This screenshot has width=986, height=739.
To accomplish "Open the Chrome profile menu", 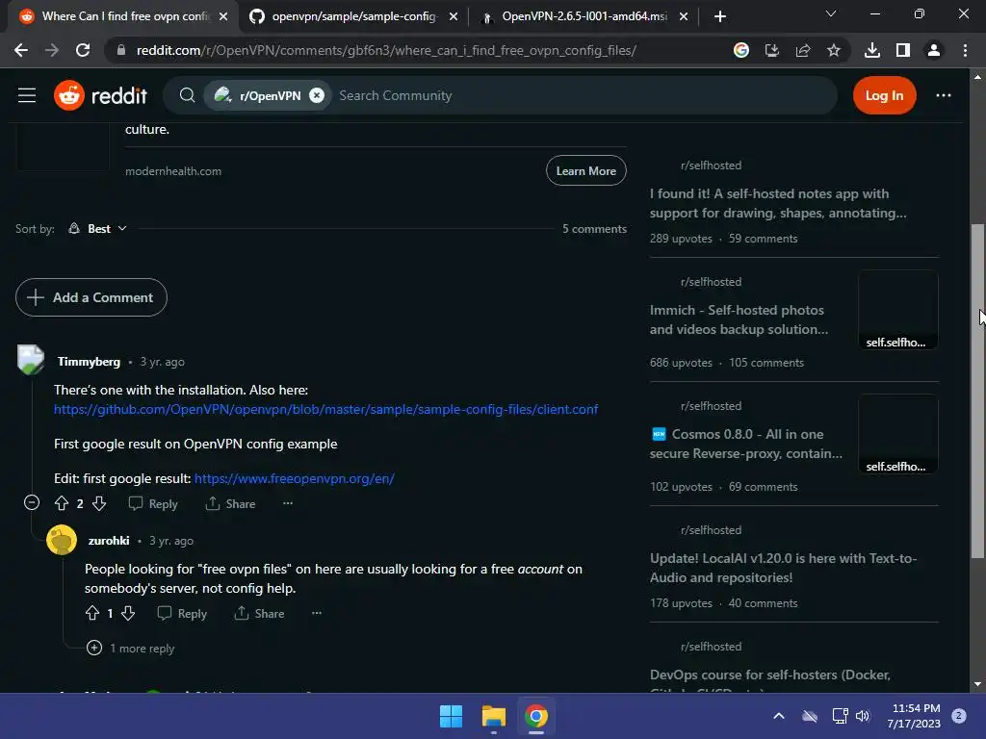I will [934, 50].
